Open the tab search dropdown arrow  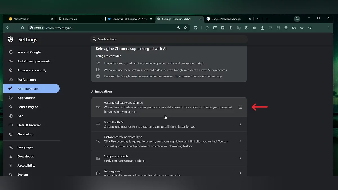(258, 19)
